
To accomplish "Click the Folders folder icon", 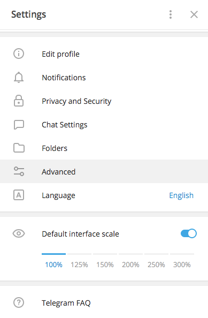I will click(x=19, y=148).
